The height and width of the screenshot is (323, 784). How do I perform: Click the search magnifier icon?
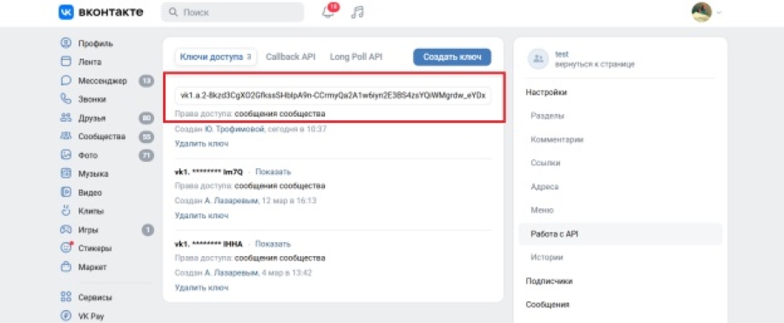pos(173,12)
